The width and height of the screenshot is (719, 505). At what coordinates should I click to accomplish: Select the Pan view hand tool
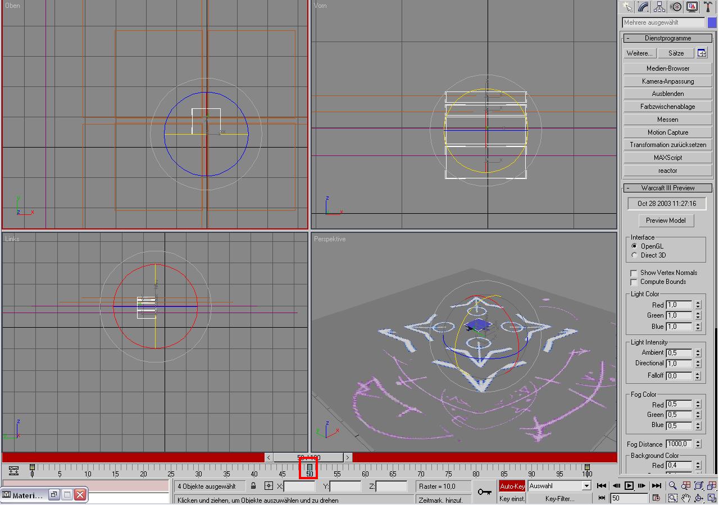[x=686, y=498]
